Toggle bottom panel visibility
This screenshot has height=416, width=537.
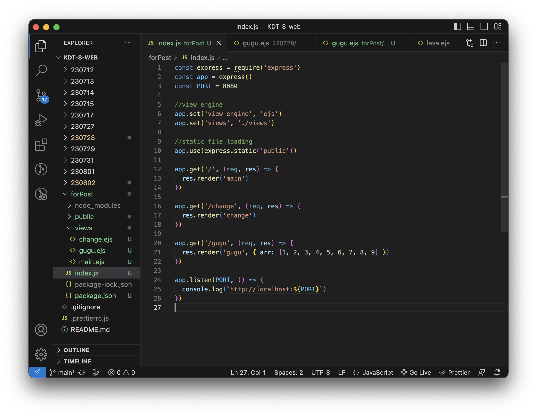(471, 27)
